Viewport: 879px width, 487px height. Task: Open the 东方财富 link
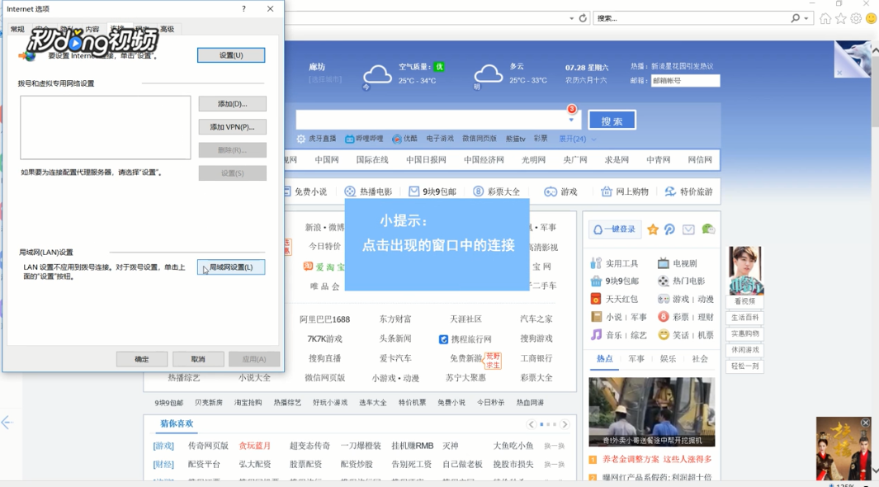[395, 319]
